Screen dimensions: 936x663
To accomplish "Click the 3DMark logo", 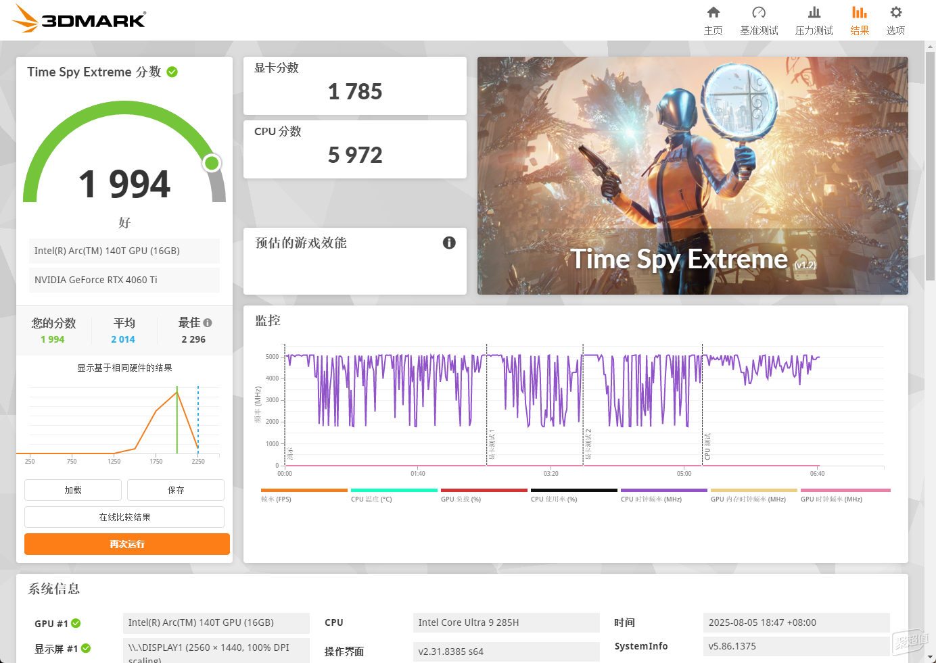I will tap(79, 19).
